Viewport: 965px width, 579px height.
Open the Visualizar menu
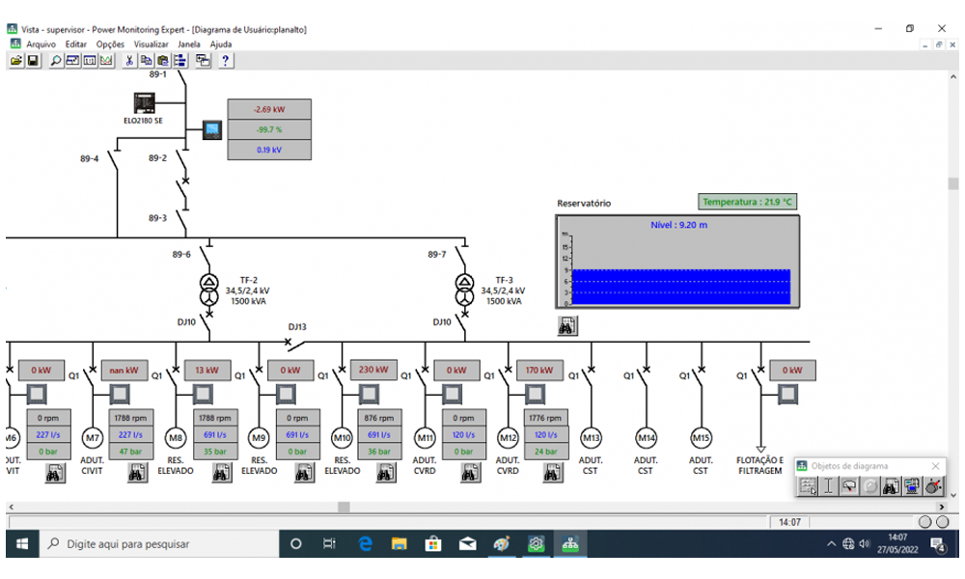point(151,44)
